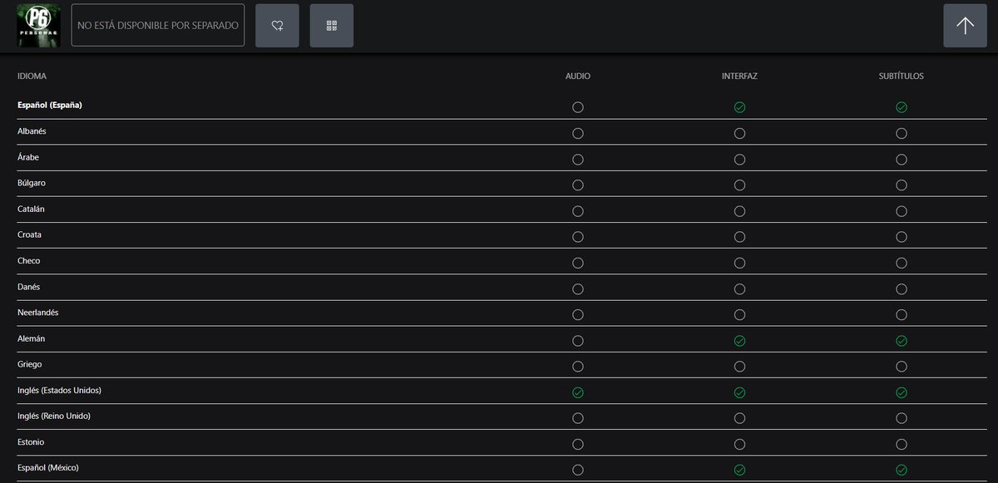Screen dimensions: 998x483
Task: Click green check for Español (España) subtitles
Action: tap(902, 107)
